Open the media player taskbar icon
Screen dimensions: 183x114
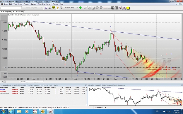point(27,112)
